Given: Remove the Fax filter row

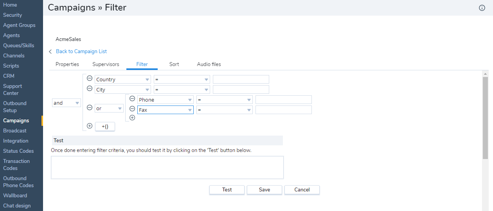Looking at the screenshot, I should (132, 109).
